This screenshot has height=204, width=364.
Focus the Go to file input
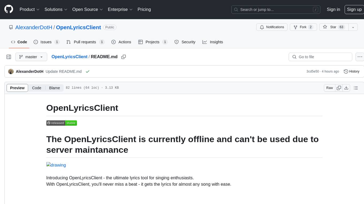pyautogui.click(x=320, y=57)
